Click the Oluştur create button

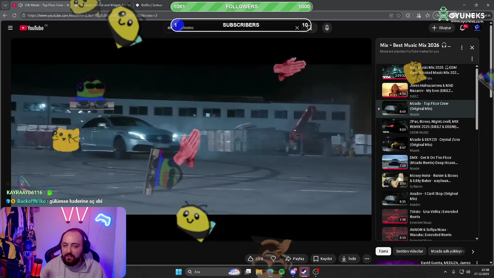441,28
